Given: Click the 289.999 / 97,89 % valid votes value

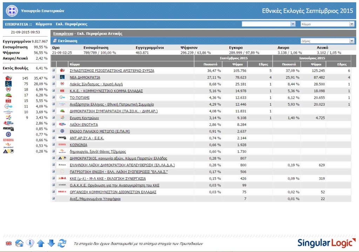Looking at the screenshot, I should pos(244,53).
